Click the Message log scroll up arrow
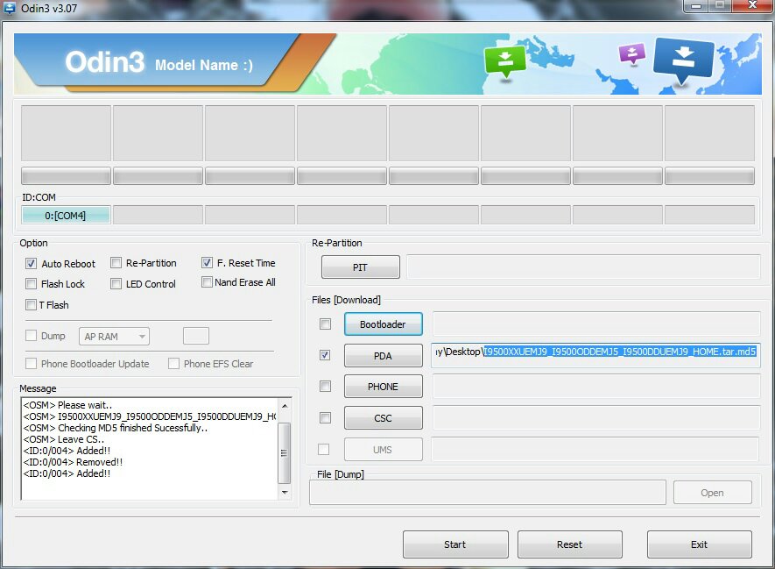Viewport: 775px width, 569px height. 285,406
